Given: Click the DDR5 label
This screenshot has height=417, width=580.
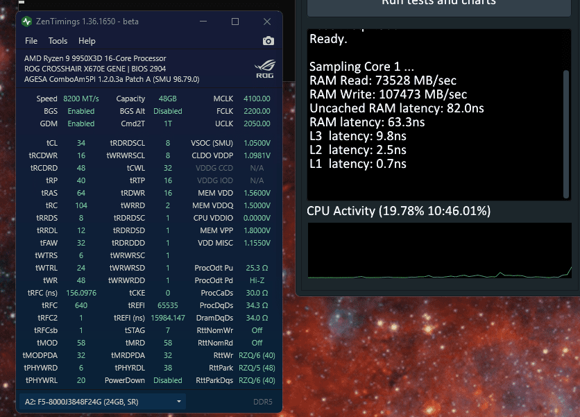Looking at the screenshot, I should [261, 401].
